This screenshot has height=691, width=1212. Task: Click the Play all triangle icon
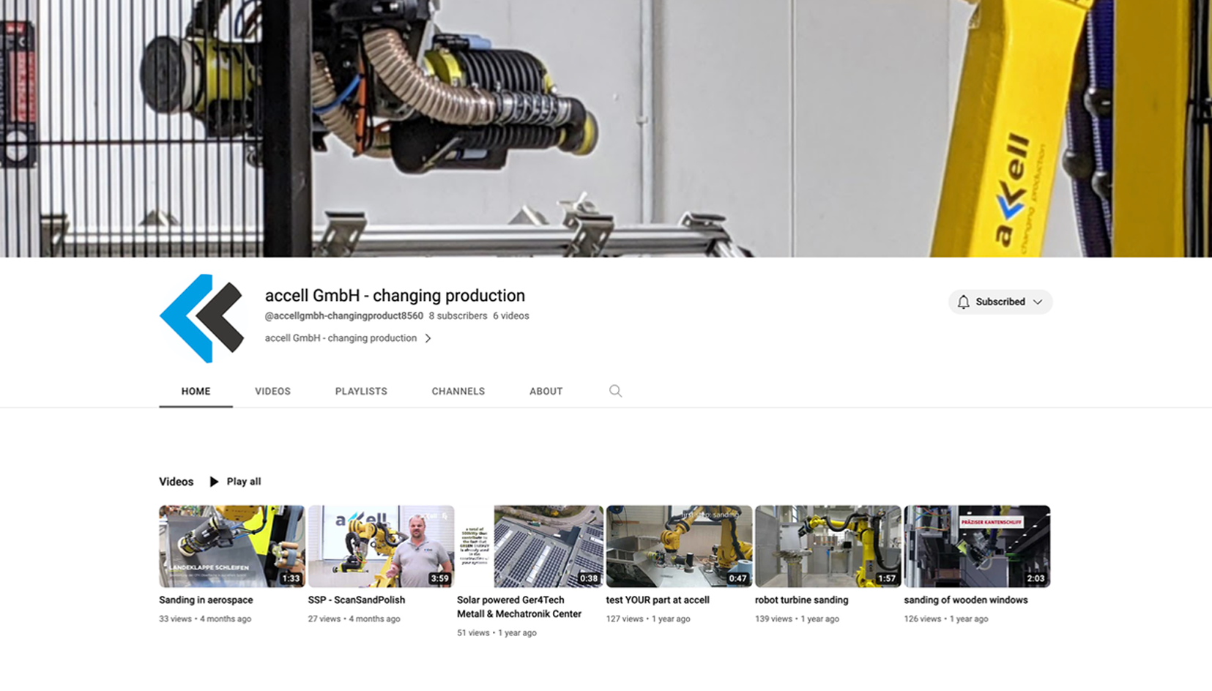[214, 482]
